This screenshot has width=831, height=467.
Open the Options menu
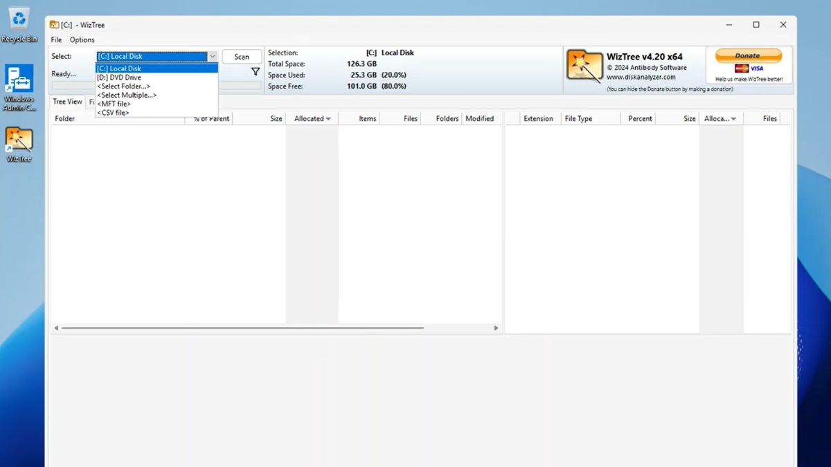coord(82,40)
